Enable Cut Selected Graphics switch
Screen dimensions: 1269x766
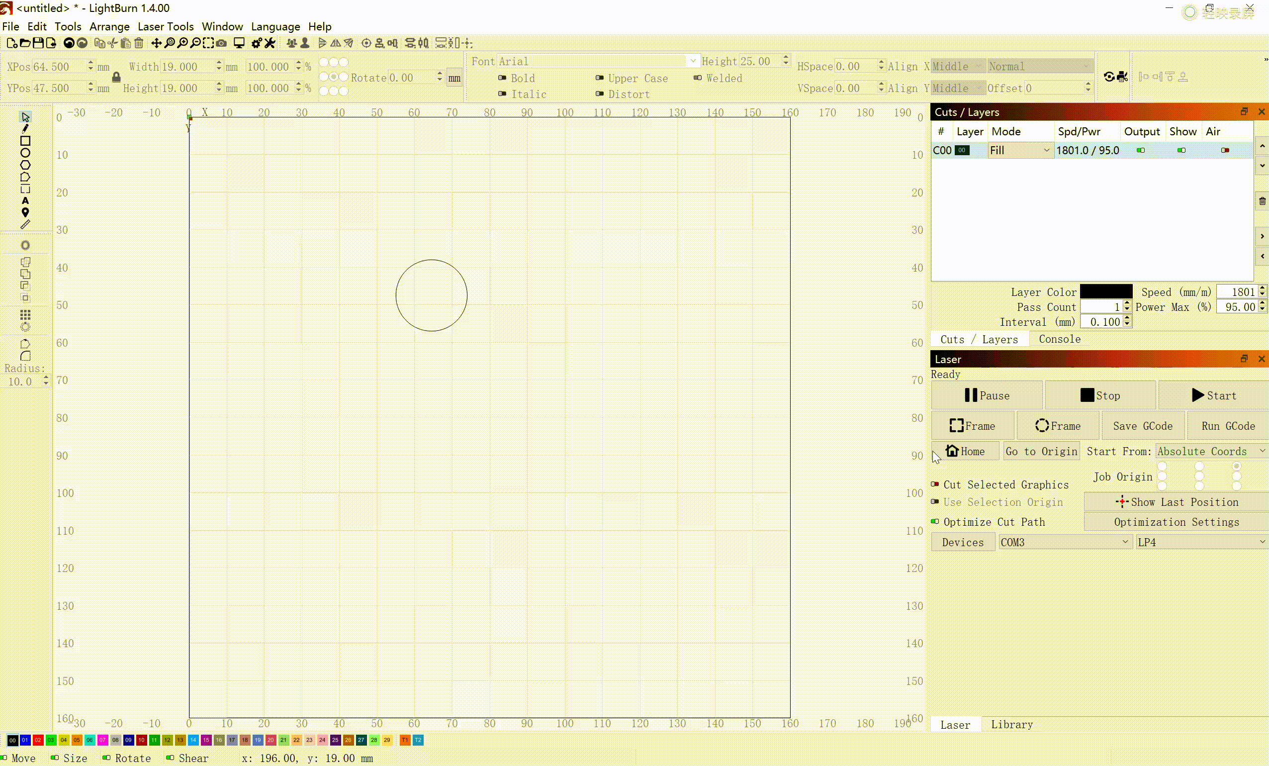[935, 484]
